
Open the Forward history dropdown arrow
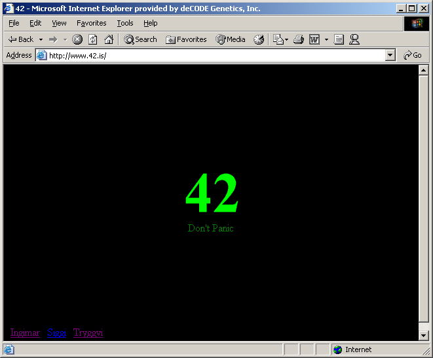pyautogui.click(x=65, y=39)
